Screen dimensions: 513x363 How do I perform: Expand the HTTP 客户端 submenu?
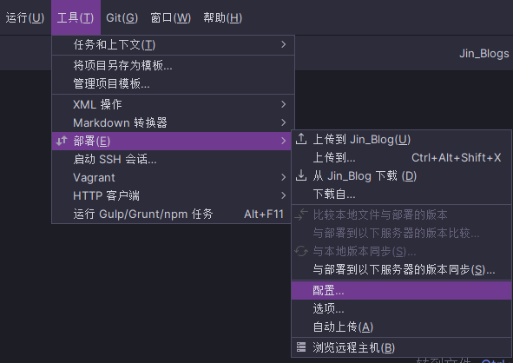[172, 195]
